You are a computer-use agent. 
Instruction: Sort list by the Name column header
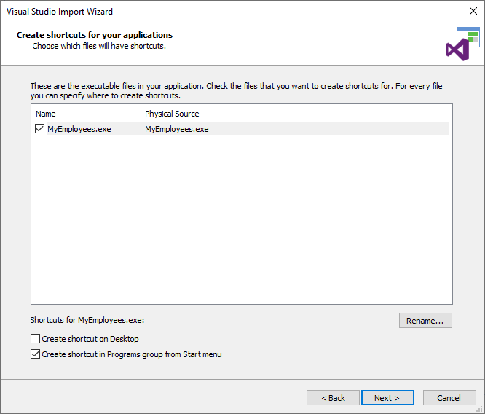[86, 114]
